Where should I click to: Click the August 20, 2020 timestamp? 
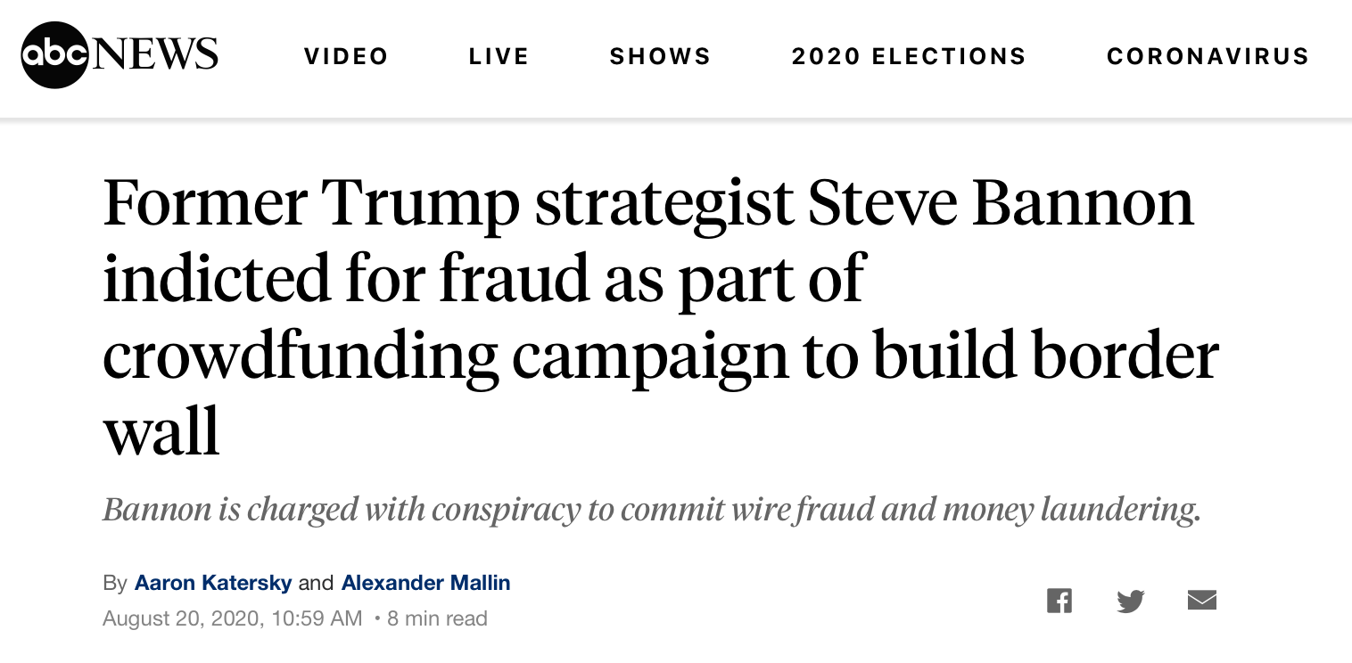(232, 618)
